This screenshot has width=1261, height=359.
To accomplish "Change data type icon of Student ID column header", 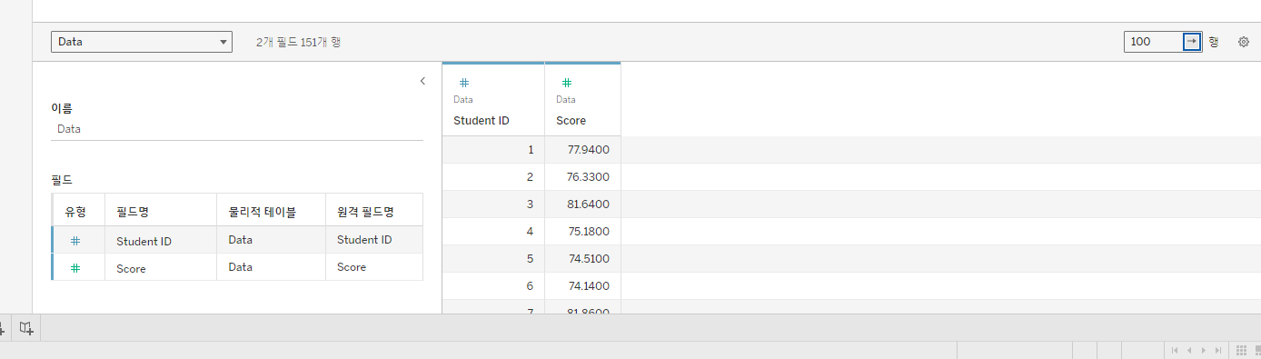I will coord(463,82).
